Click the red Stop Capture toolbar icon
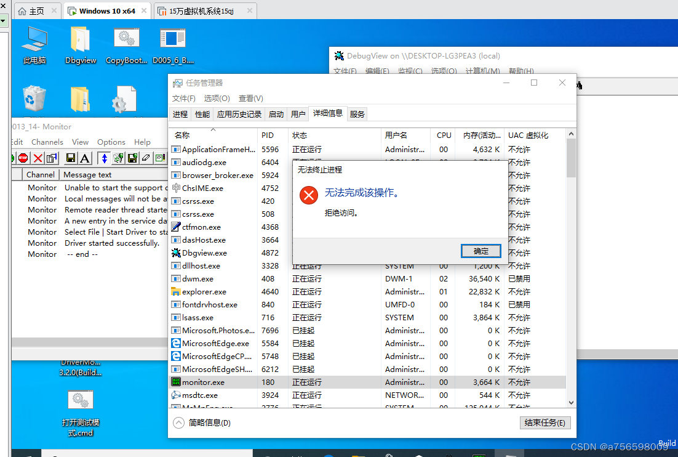 coord(22,158)
